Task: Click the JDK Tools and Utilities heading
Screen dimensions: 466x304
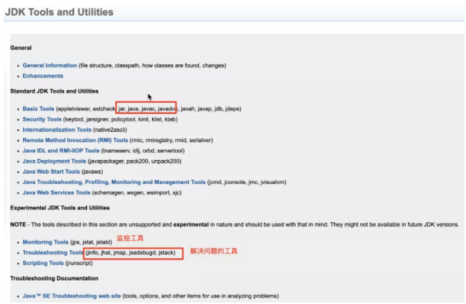Action: click(x=59, y=12)
